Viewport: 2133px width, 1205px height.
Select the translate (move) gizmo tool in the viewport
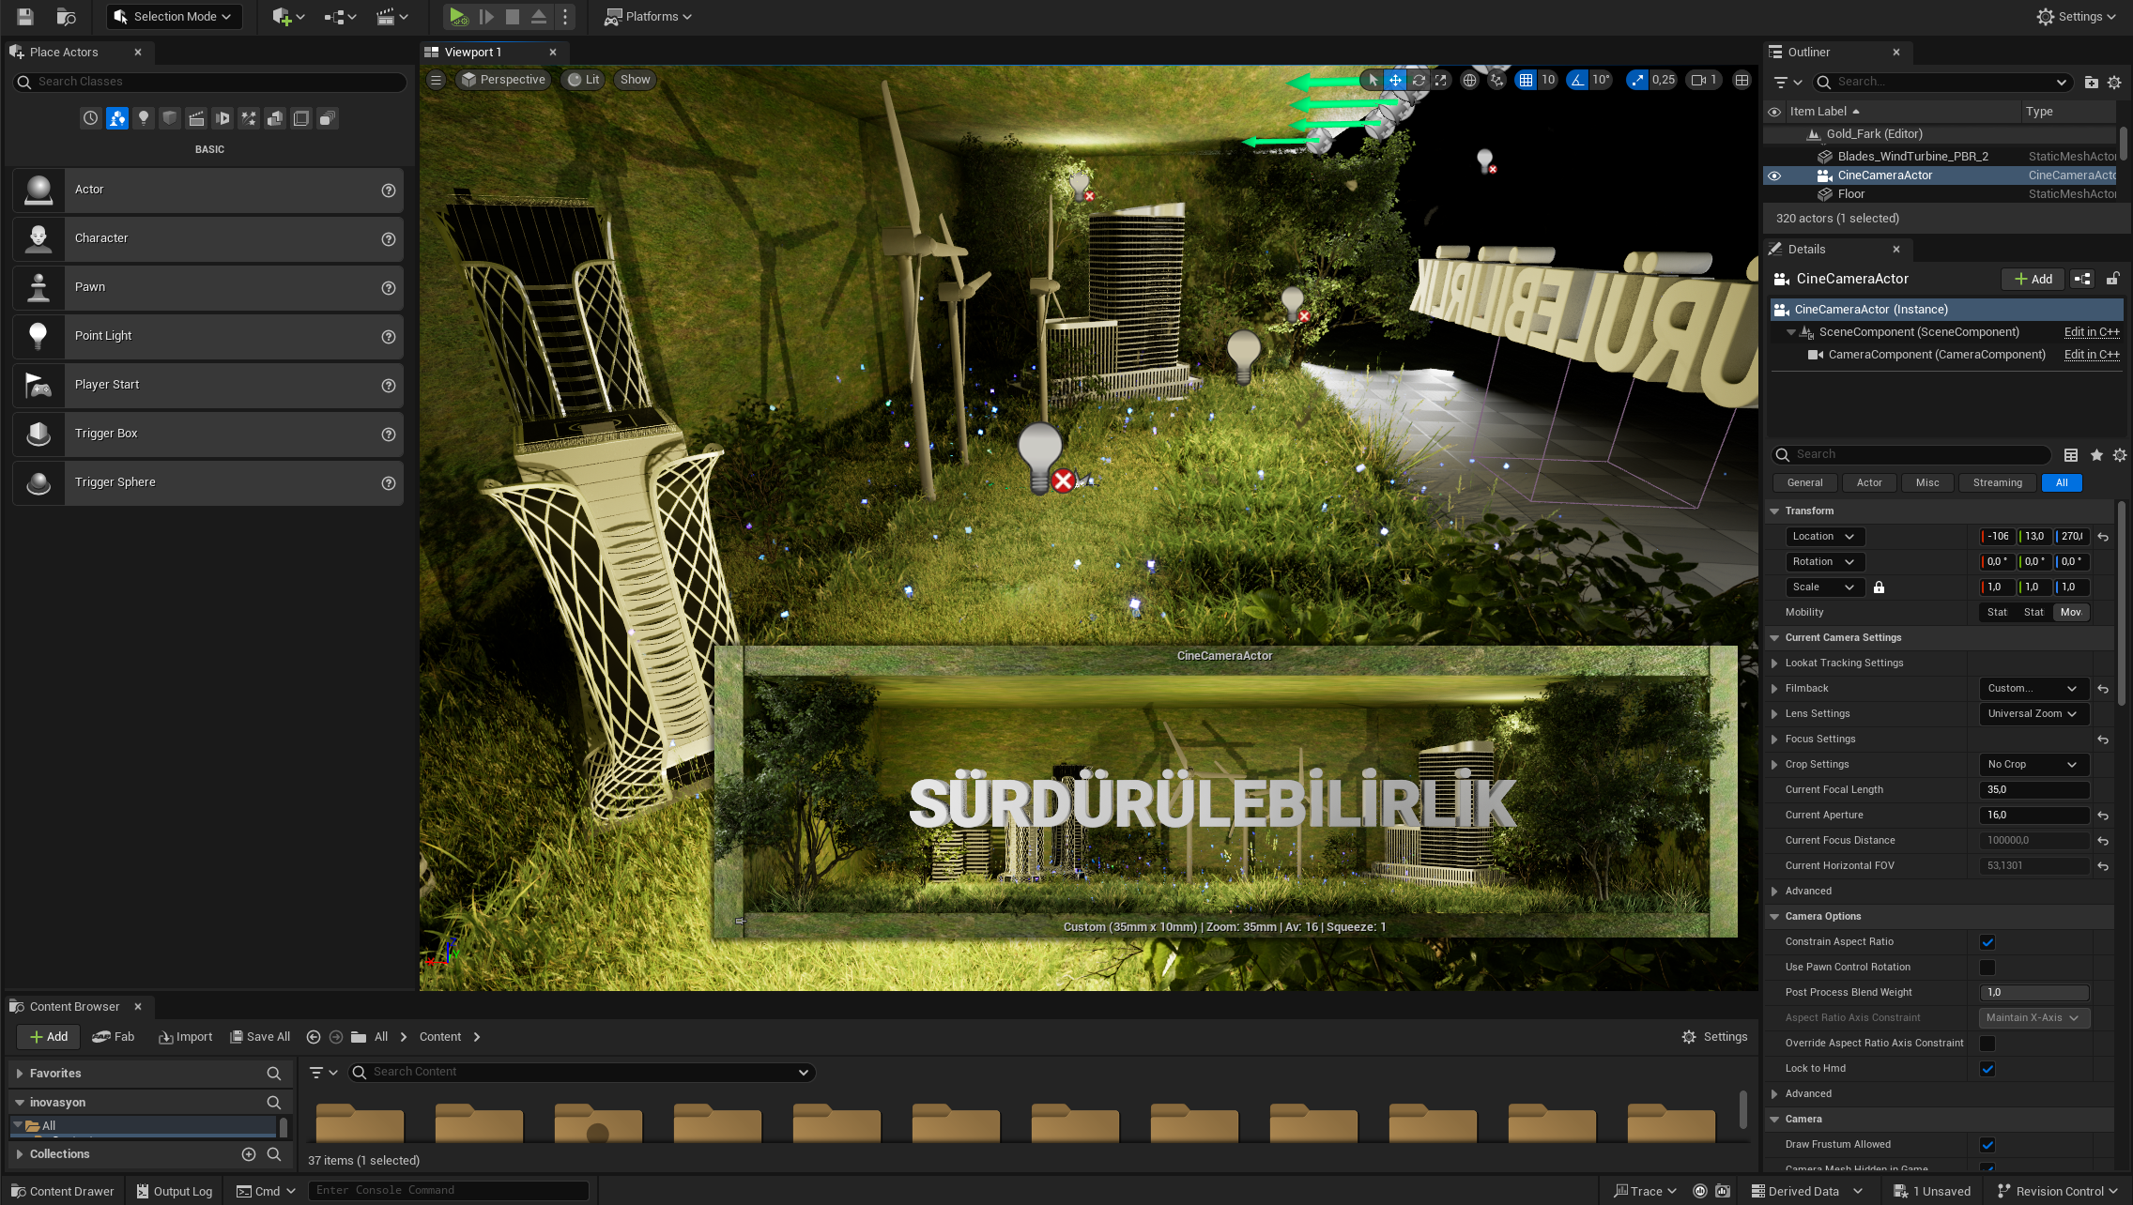point(1395,80)
